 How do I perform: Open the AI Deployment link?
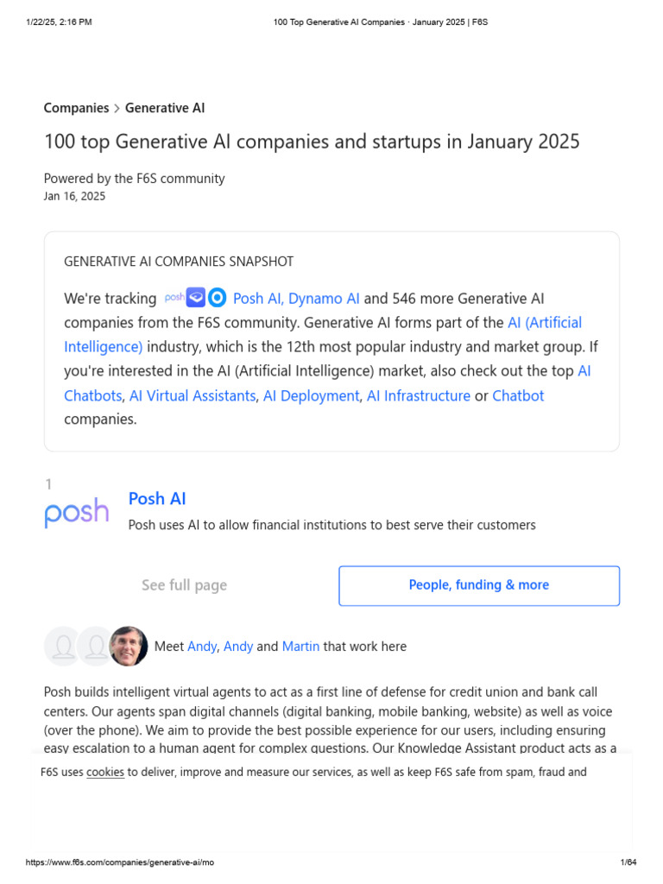click(x=311, y=396)
